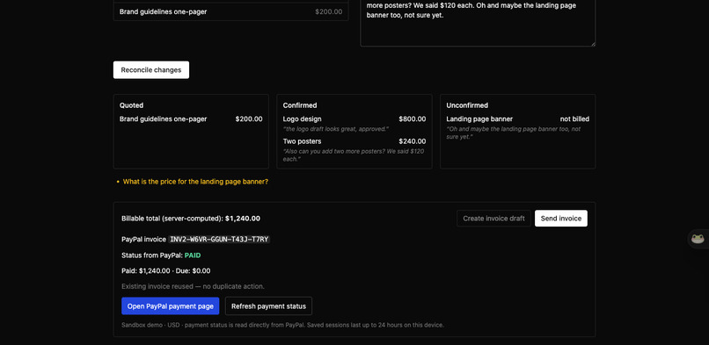This screenshot has width=709, height=345.
Task: Select Logo design confirmed item
Action: [x=302, y=119]
